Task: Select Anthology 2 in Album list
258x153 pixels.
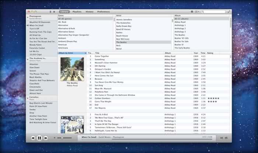Action: click(180, 28)
